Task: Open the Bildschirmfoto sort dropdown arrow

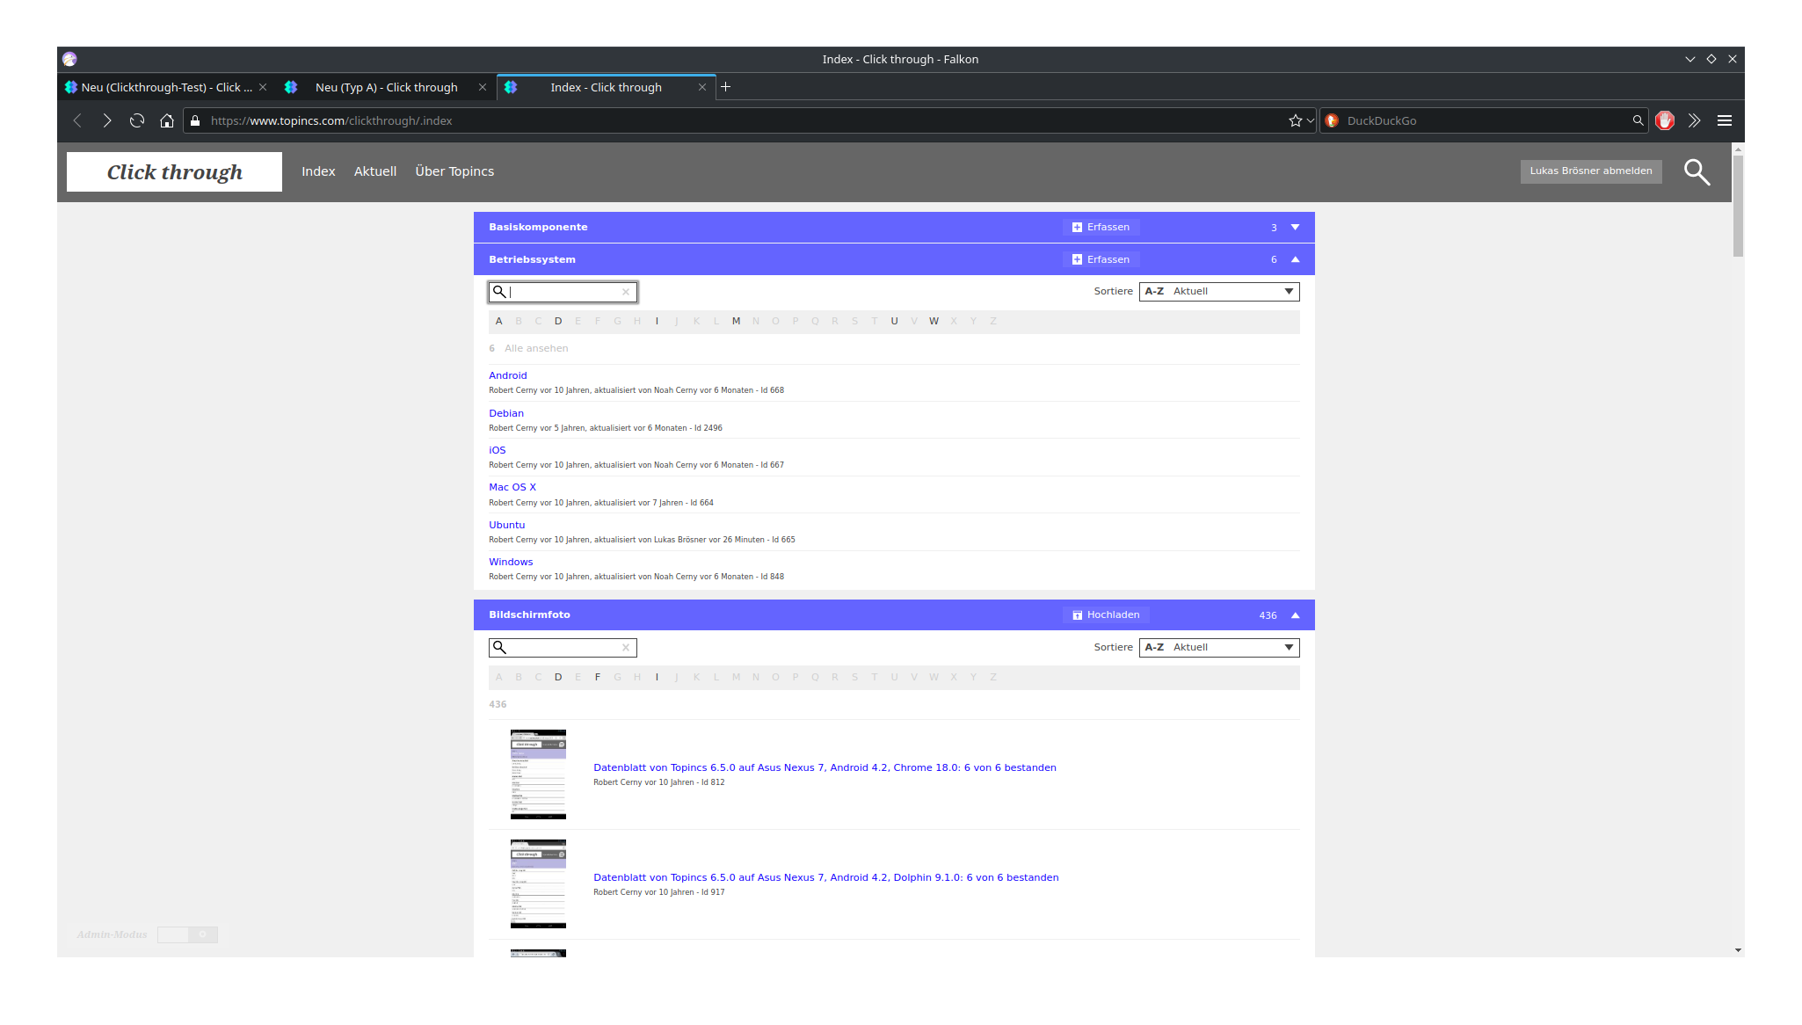Action: click(1289, 647)
